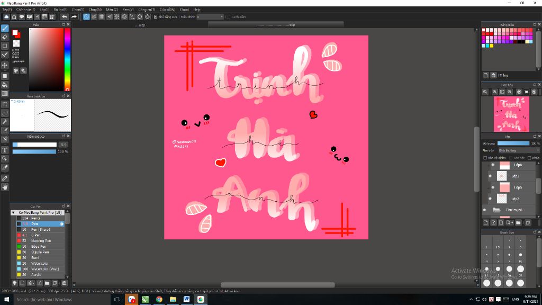
Task: Select the Text tool
Action: point(5,150)
